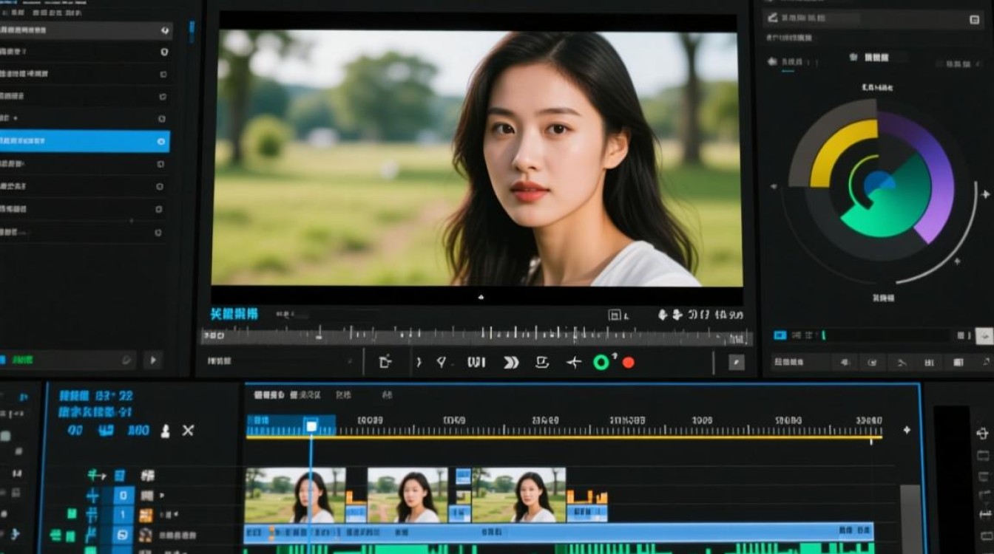Click the four-point star icon in transport bar
This screenshot has height=554, width=994.
(x=574, y=363)
